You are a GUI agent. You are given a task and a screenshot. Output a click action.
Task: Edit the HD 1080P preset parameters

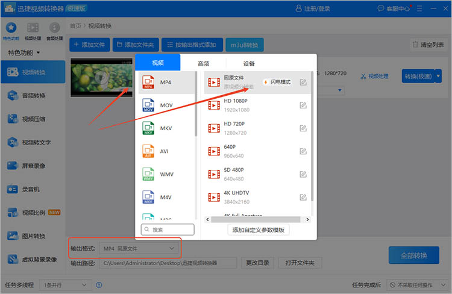click(303, 105)
